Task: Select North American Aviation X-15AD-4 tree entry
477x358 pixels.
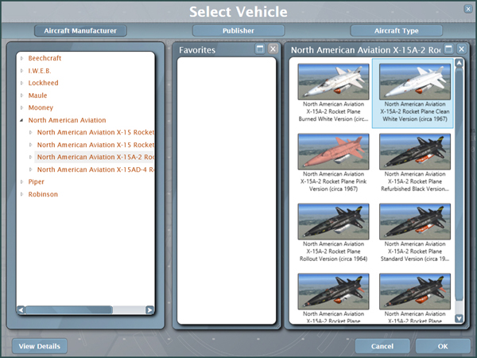Action: [95, 169]
